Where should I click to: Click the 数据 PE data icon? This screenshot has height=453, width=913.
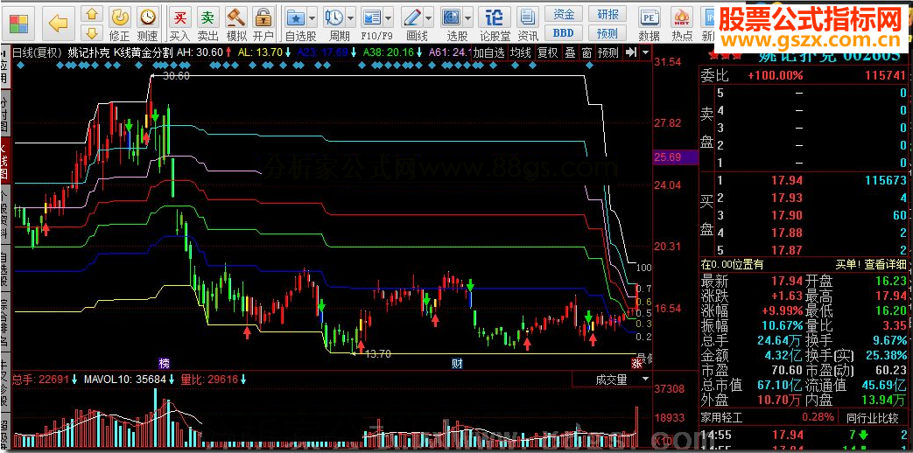[x=649, y=17]
